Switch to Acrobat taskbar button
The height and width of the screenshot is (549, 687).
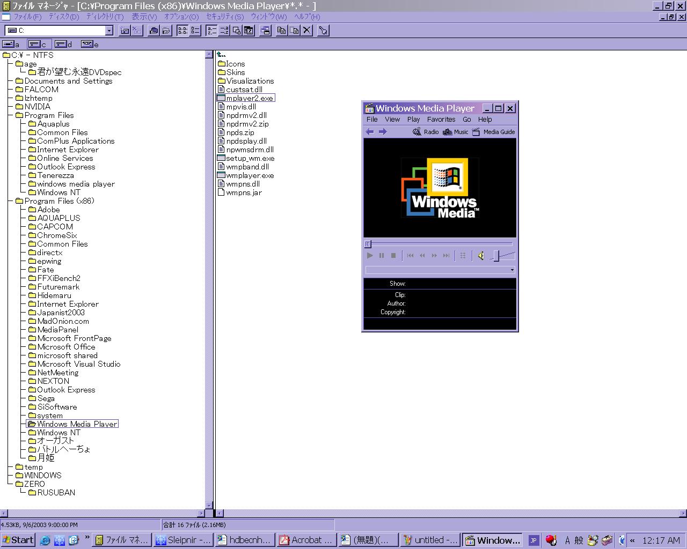click(307, 540)
